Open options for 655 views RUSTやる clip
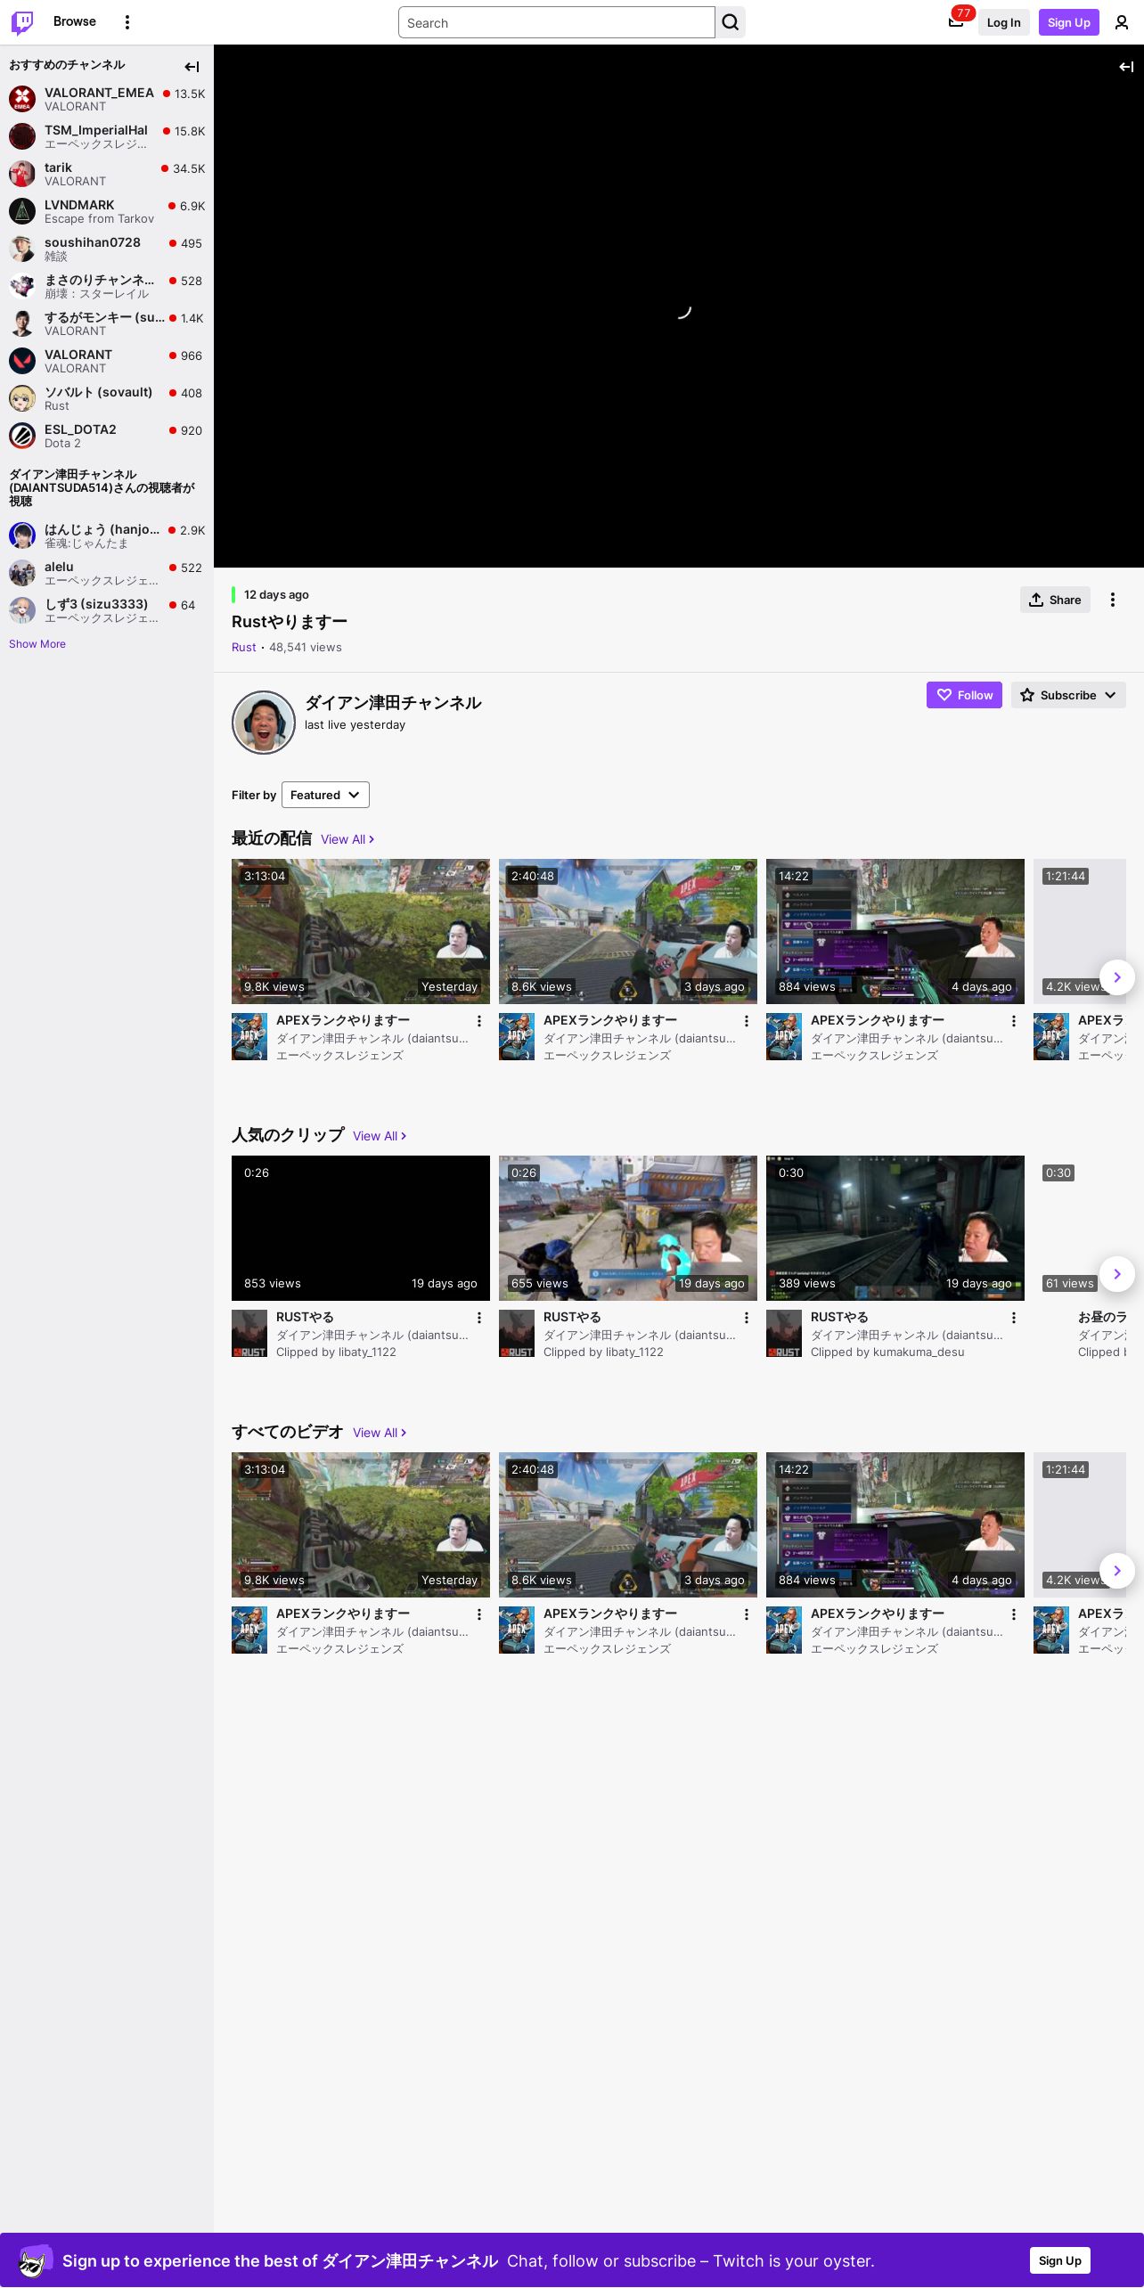This screenshot has height=2288, width=1144. tap(747, 1318)
